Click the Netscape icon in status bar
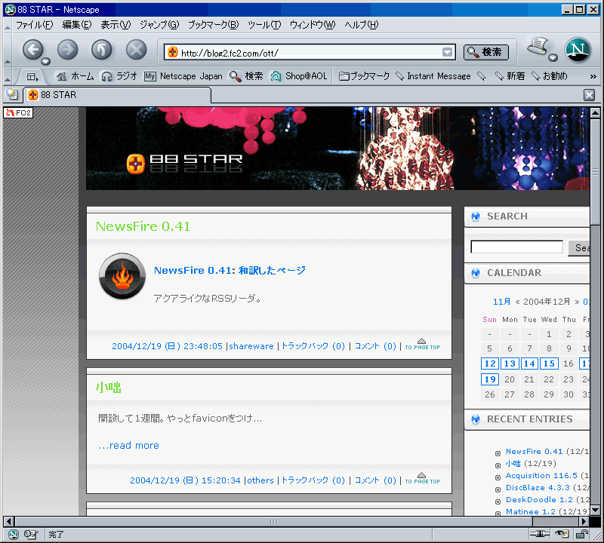 [x=14, y=534]
